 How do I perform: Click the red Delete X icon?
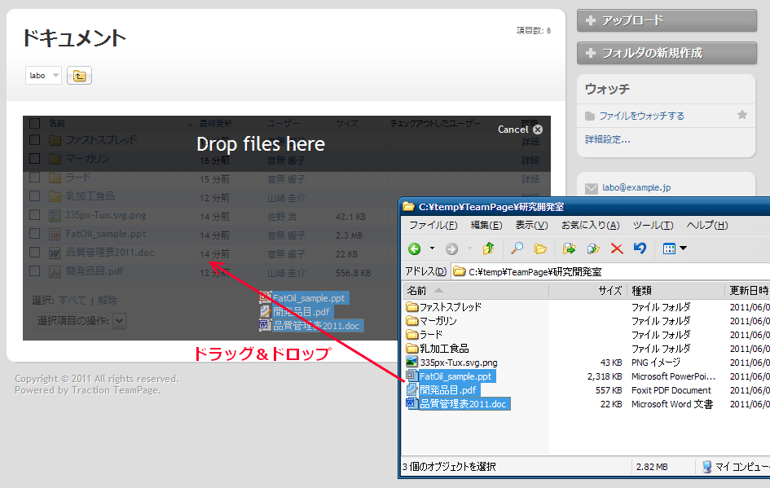pyautogui.click(x=617, y=249)
